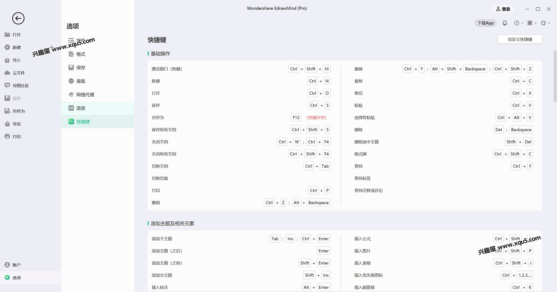Click the 激活窗口（热键）shortcut row label
The image size is (557, 292).
(167, 69)
